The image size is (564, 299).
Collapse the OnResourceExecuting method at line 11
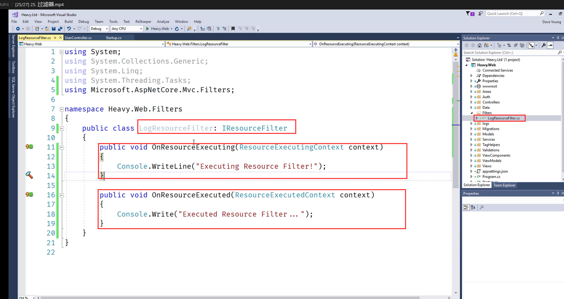coord(62,147)
